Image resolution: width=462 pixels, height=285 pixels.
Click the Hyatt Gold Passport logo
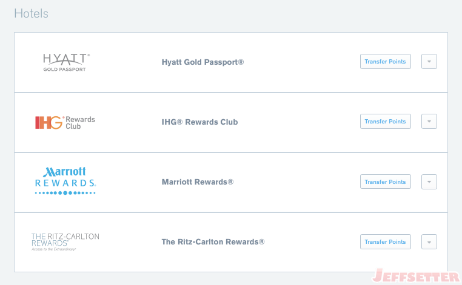tap(66, 62)
